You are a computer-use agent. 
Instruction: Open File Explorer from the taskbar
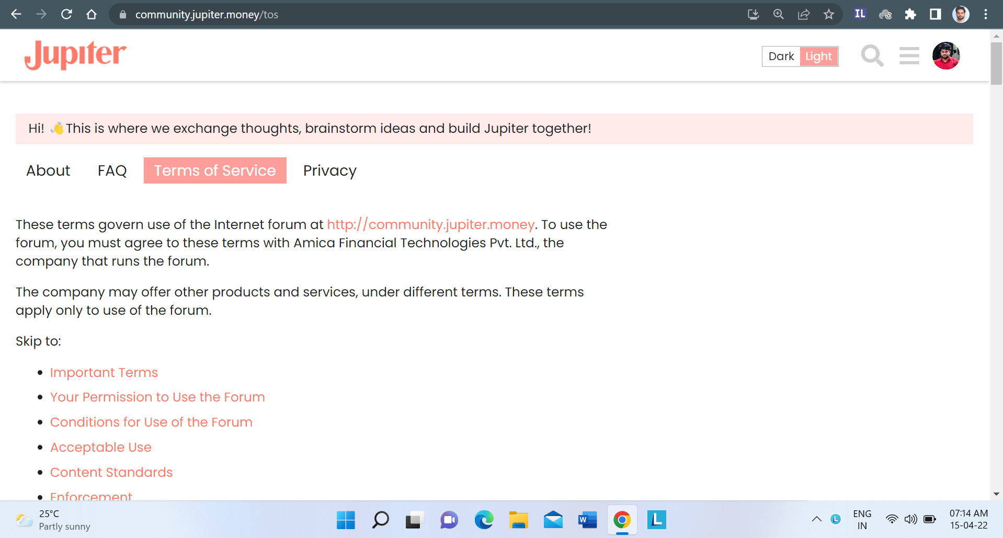[x=518, y=520]
